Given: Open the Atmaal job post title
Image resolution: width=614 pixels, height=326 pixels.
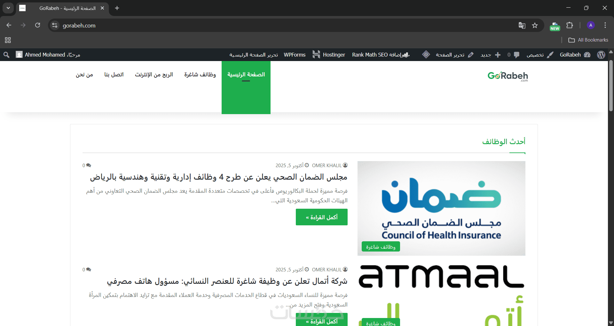Looking at the screenshot, I should [227, 281].
